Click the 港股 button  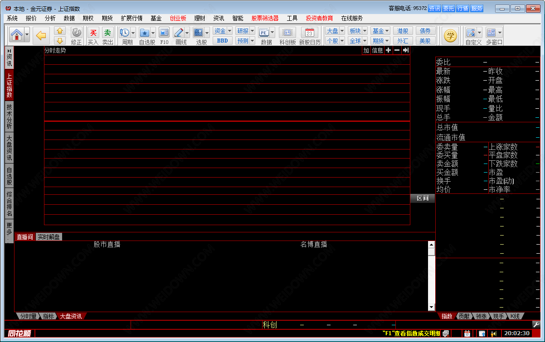click(403, 31)
